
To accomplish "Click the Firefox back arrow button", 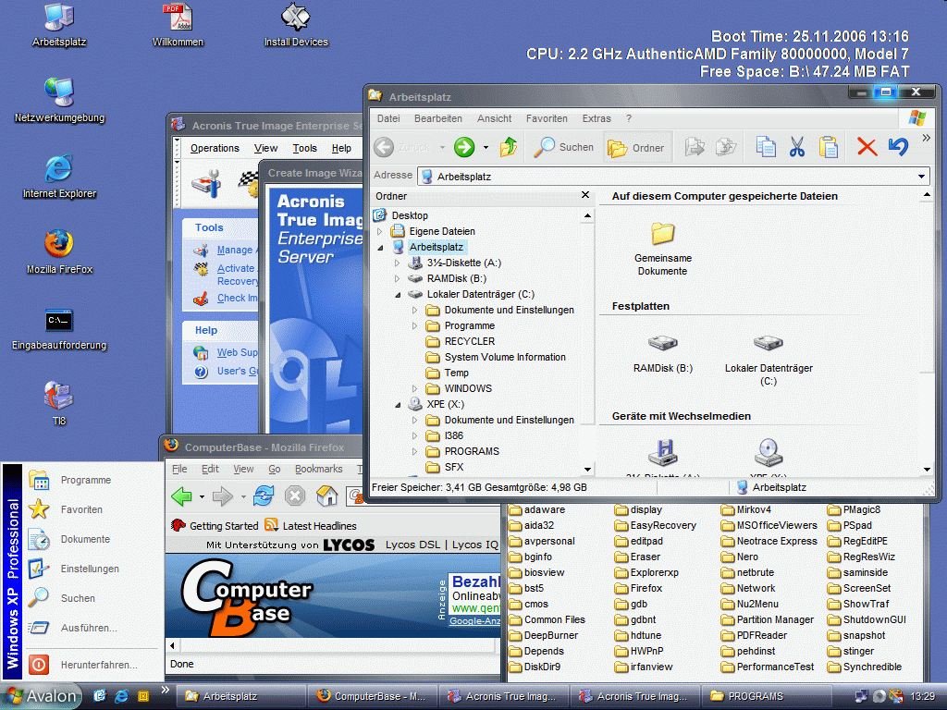I will 182,496.
